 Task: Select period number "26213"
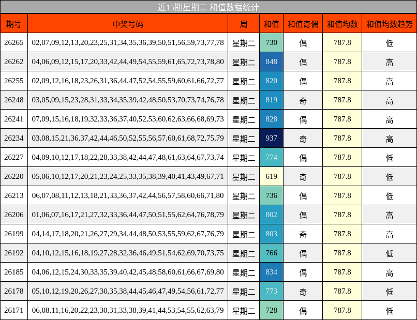point(14,195)
